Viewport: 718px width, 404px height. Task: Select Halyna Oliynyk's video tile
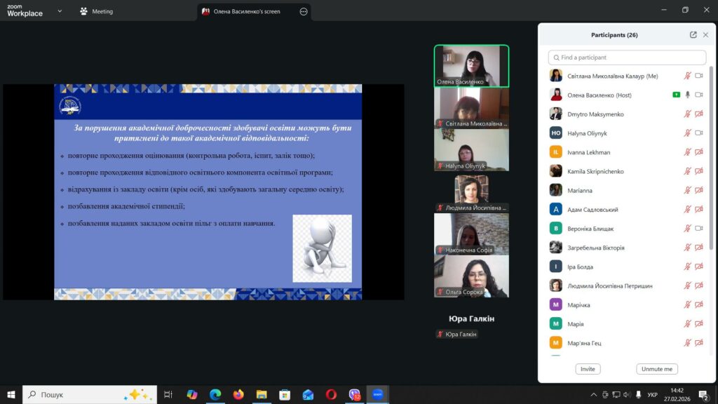coord(471,149)
